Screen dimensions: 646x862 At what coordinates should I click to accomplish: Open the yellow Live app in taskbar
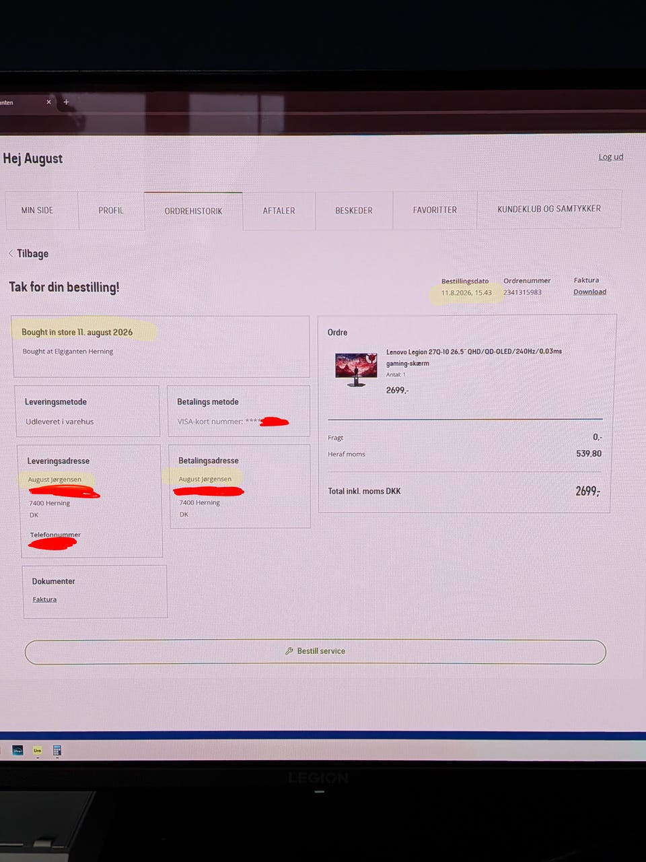(x=38, y=750)
